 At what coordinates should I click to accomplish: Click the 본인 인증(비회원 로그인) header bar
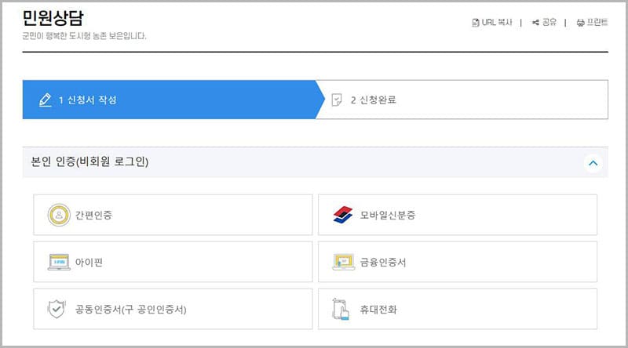[x=298, y=163]
